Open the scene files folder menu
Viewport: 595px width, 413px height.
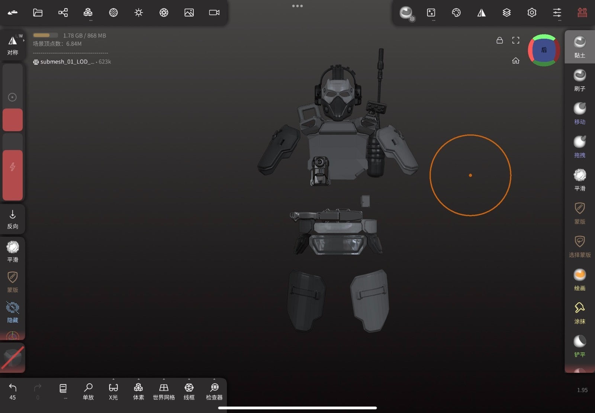(38, 13)
